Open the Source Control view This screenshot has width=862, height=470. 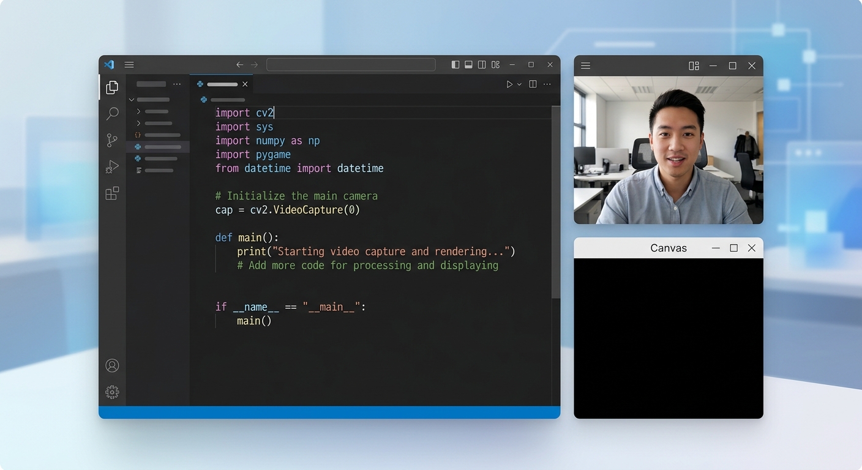pos(112,140)
